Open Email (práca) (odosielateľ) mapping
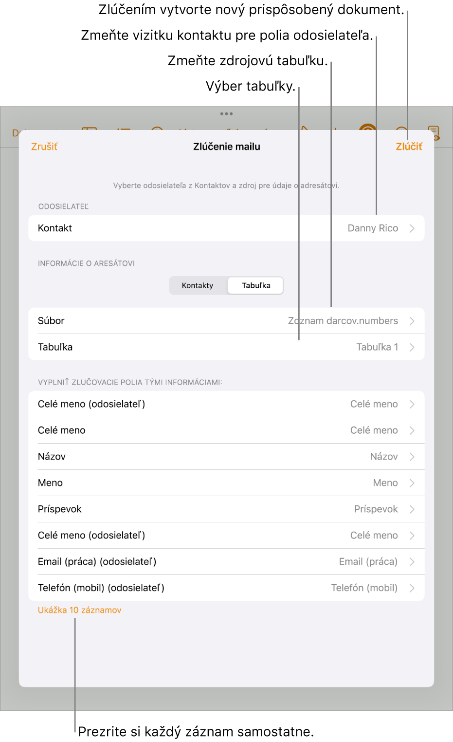 (x=226, y=562)
